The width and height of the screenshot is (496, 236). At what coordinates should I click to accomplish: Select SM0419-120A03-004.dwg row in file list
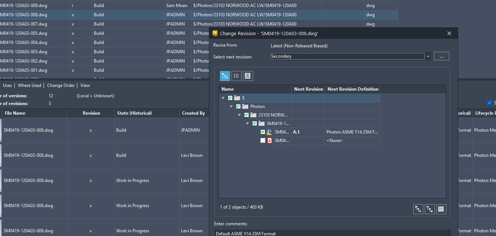105,43
